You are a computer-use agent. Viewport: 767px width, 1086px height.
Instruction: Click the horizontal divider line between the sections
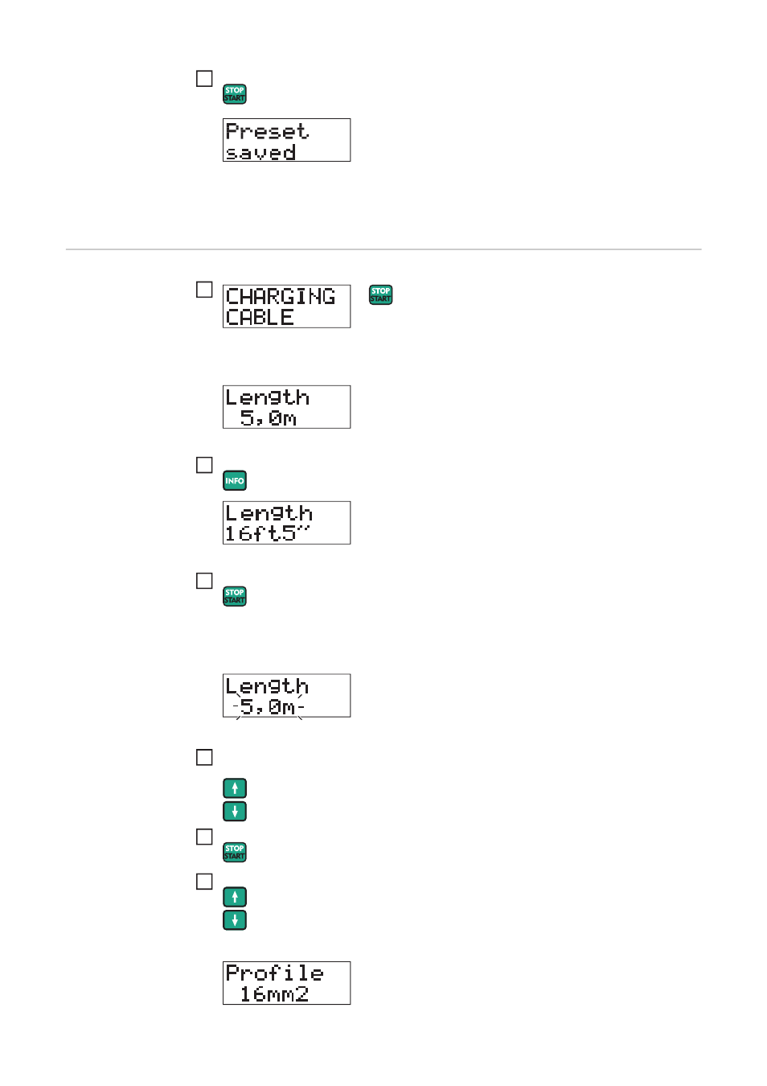pyautogui.click(x=383, y=249)
